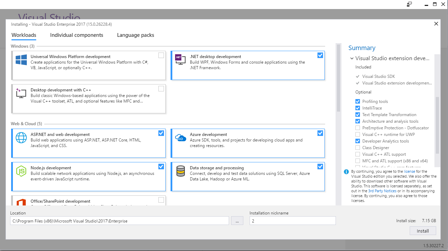This screenshot has height=251, width=448.
Task: Click the "7.15 GB" install size value
Action: 429,221
